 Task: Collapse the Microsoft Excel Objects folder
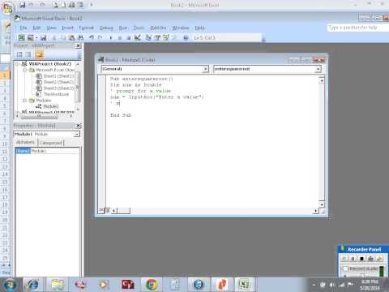pos(25,70)
